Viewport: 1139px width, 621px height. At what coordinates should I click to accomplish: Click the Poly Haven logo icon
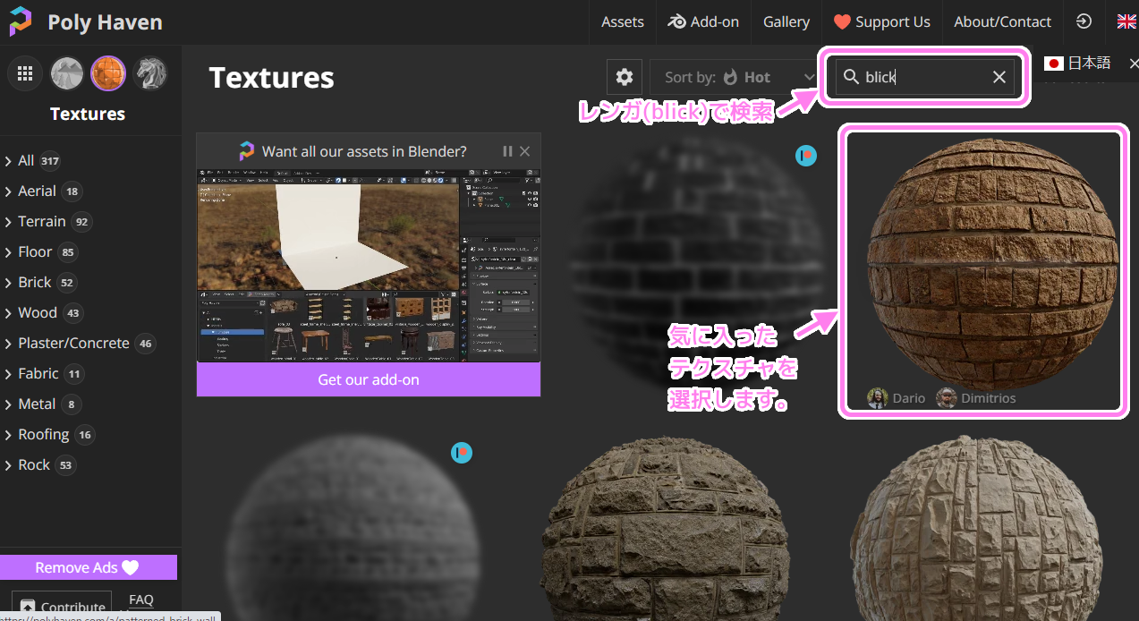pyautogui.click(x=21, y=21)
